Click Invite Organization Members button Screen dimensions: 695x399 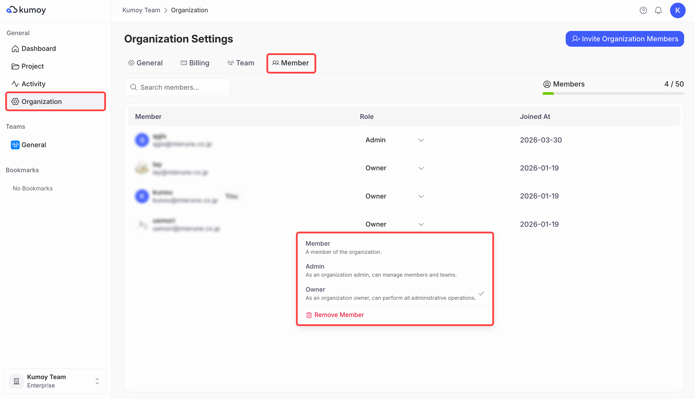click(625, 39)
